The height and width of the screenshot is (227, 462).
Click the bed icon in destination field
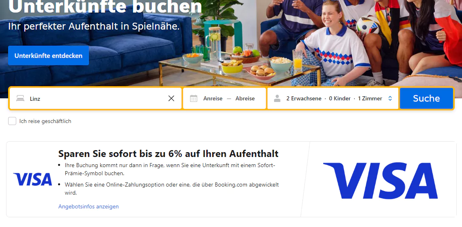click(20, 98)
